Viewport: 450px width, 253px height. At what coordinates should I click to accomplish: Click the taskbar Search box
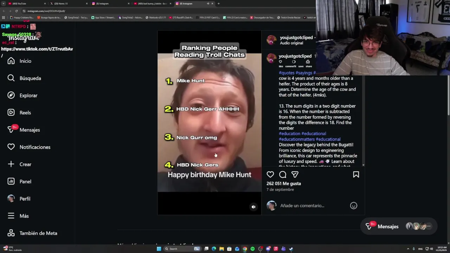(x=183, y=249)
